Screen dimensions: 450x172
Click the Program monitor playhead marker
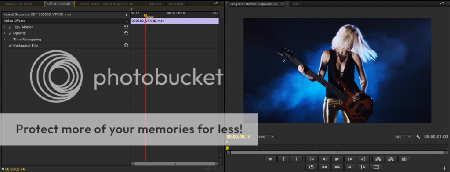(227, 148)
